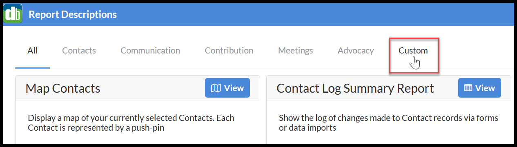The height and width of the screenshot is (147, 517).
Task: Click the Map Contacts push-pin description text
Action: coord(131,123)
